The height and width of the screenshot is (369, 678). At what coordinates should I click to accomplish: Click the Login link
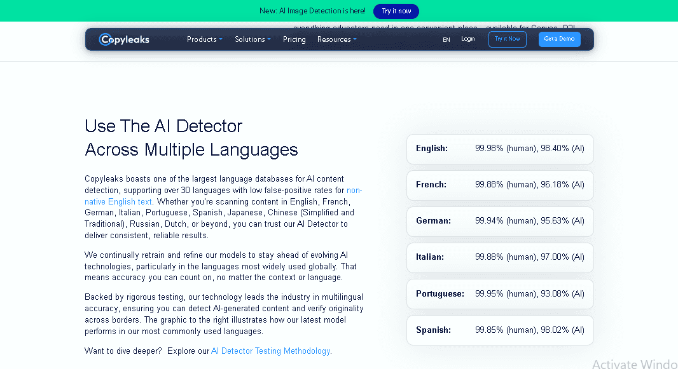click(x=468, y=39)
